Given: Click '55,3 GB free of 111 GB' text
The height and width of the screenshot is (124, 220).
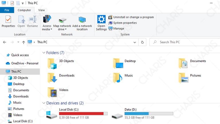Looking at the screenshot, I should coord(140,117).
